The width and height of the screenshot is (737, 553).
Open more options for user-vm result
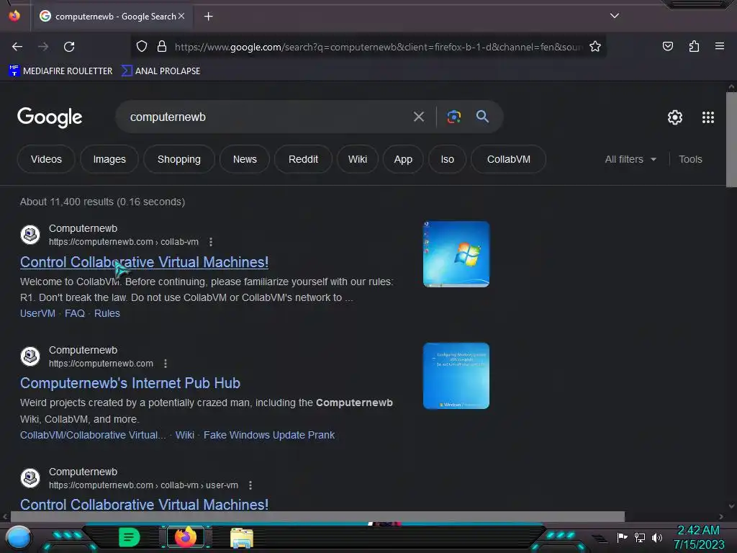pos(250,485)
